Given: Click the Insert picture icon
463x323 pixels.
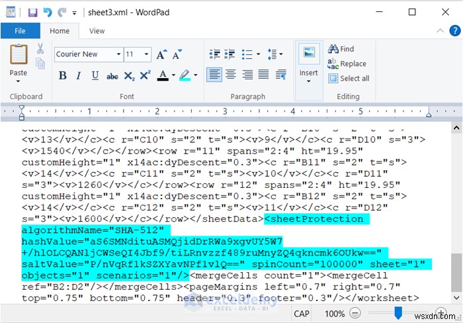Looking at the screenshot, I should click(309, 53).
